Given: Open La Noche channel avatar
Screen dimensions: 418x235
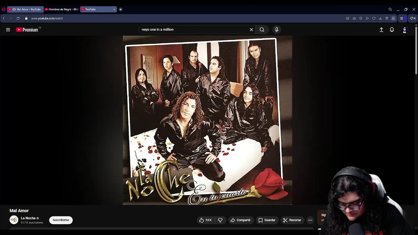Looking at the screenshot, I should tap(14, 220).
